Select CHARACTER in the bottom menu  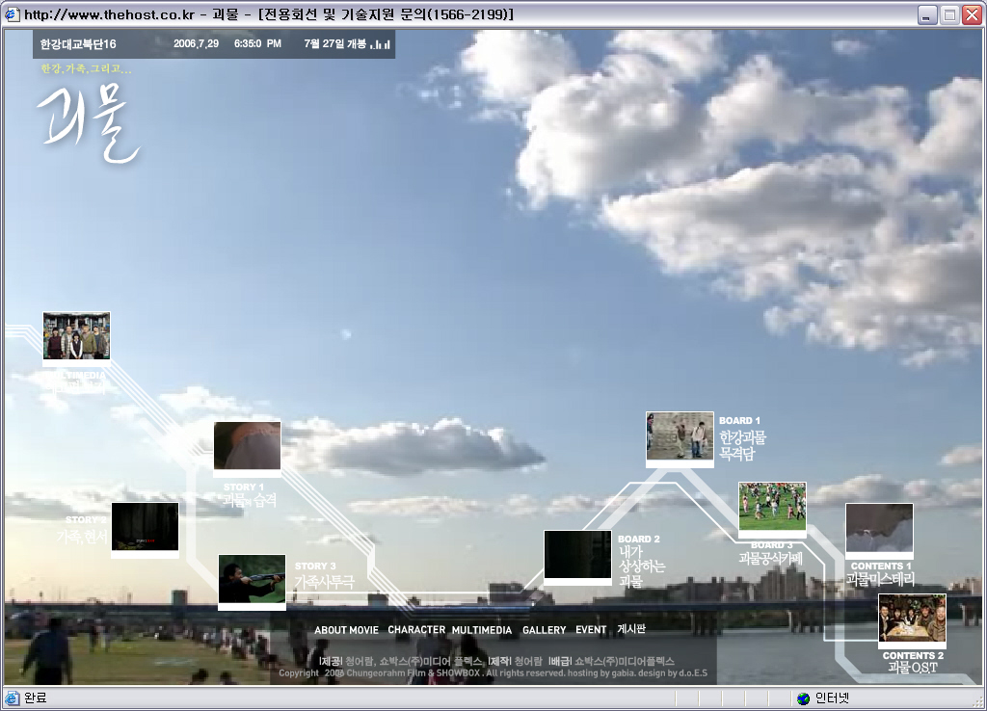pyautogui.click(x=416, y=630)
